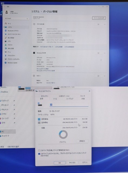Image resolution: width=128 pixels, height=173 pixels.
Task: Click the pin icon beside ドキュメント
Action: pos(14,109)
